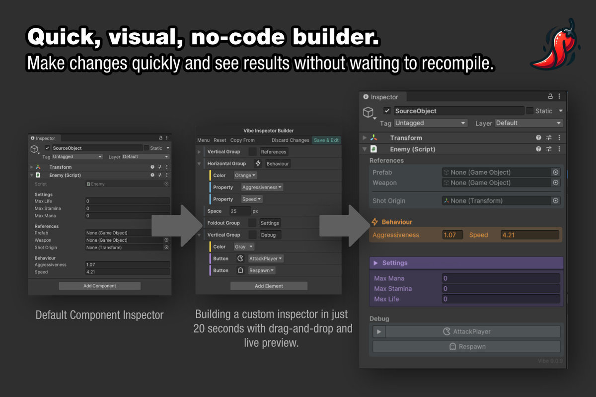
Task: Toggle icon box in first Vertical Group References row
Action: 253,152
